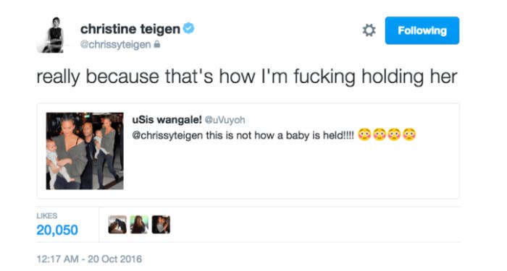The image size is (507, 271).
Task: Click the blue Following button
Action: click(422, 30)
